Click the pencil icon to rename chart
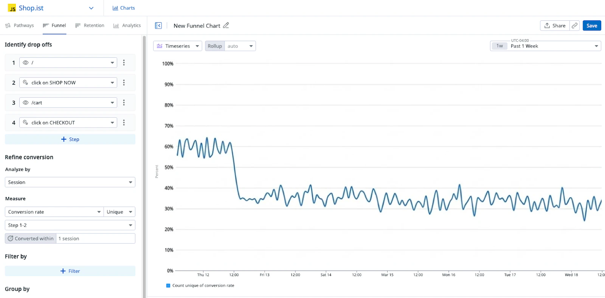 click(226, 25)
